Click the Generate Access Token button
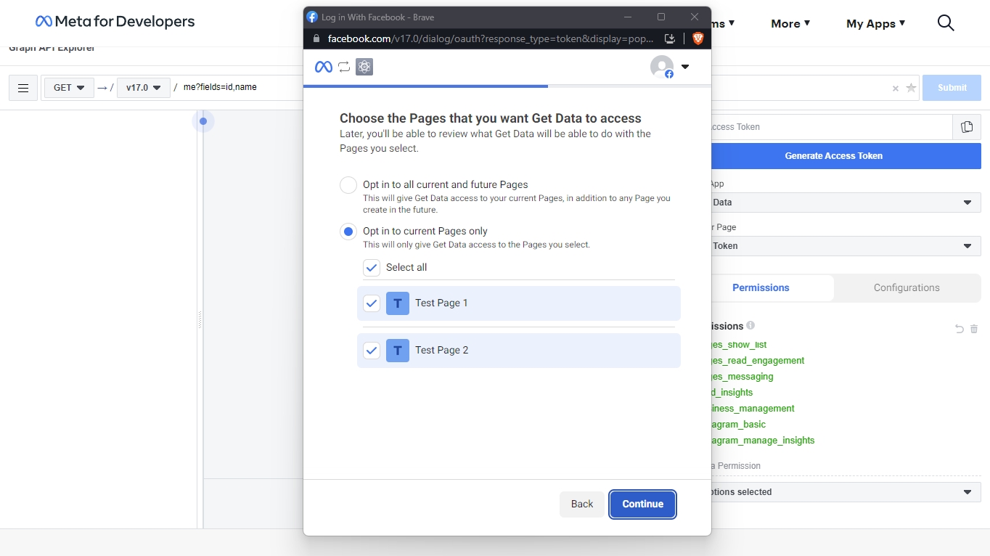The height and width of the screenshot is (556, 990). pyautogui.click(x=833, y=156)
